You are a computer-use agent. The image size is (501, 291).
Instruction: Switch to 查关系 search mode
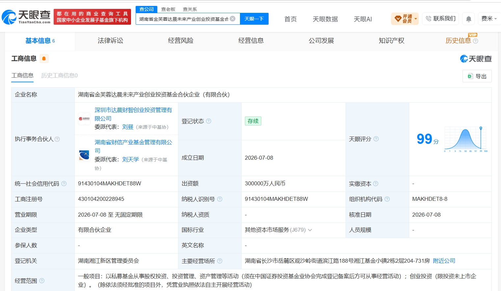(190, 9)
